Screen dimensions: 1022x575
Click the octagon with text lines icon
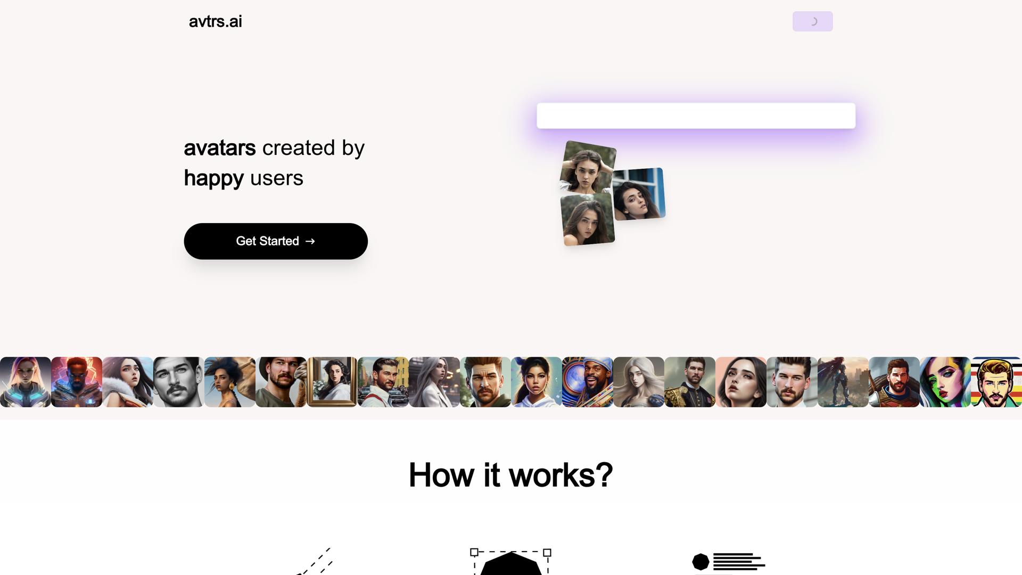pyautogui.click(x=728, y=562)
